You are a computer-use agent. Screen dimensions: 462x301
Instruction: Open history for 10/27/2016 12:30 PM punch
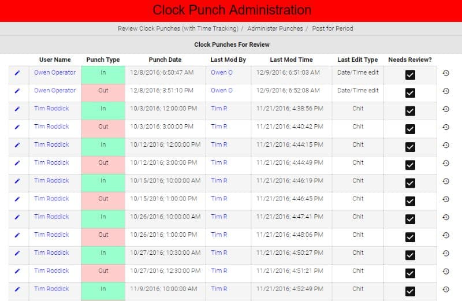tap(446, 271)
